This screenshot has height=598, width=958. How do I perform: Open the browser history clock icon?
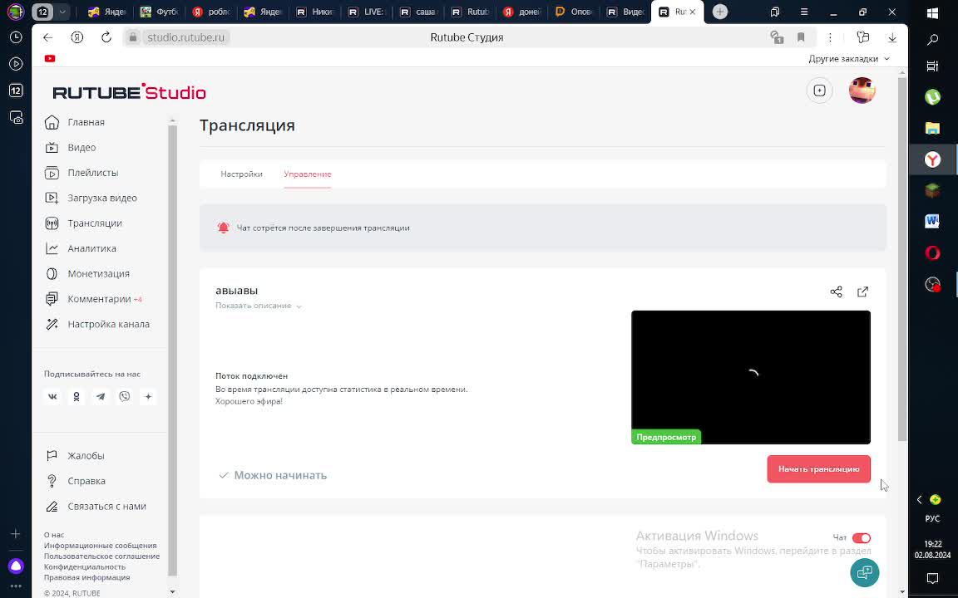tap(16, 37)
